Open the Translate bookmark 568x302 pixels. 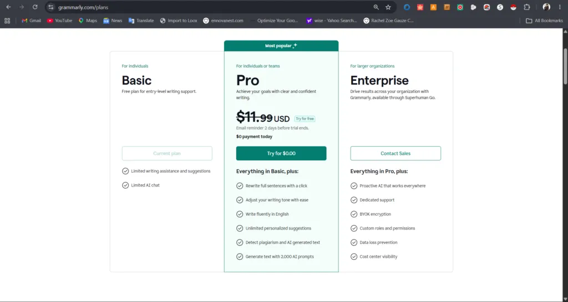pos(141,20)
